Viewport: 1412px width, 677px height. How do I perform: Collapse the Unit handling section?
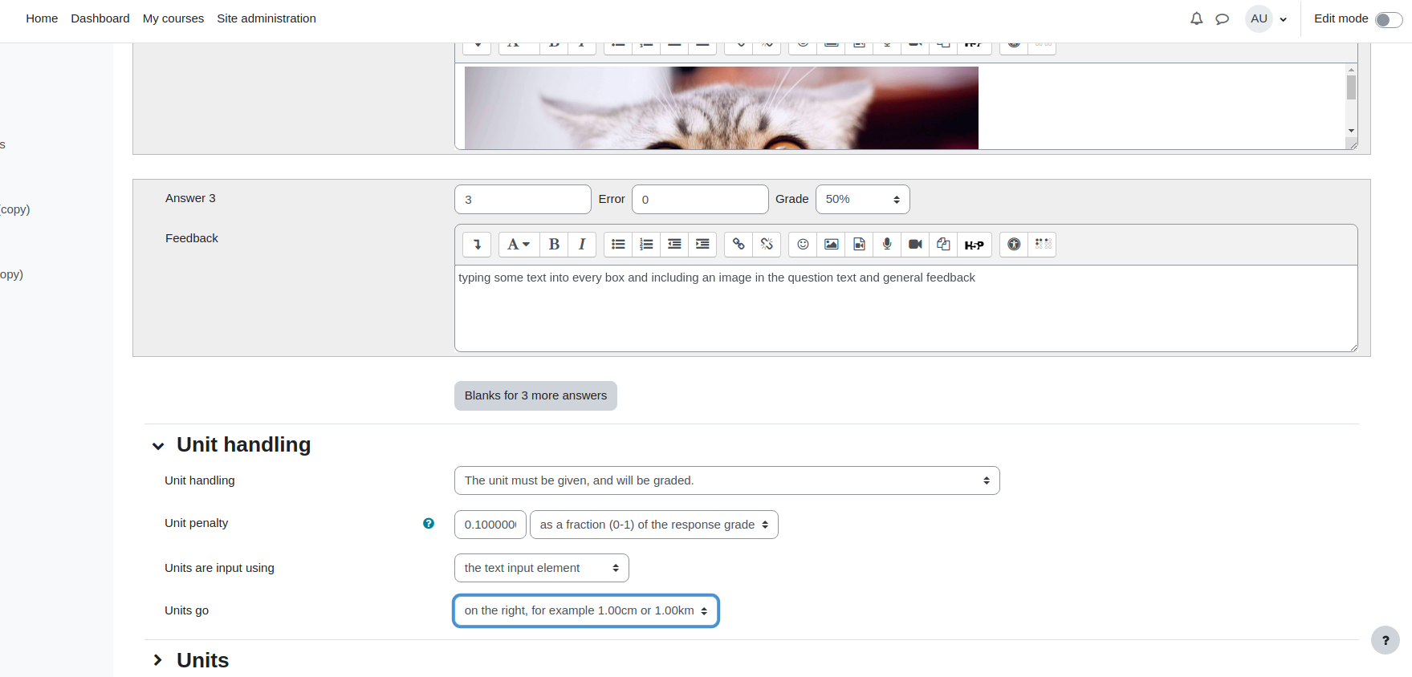pos(158,446)
